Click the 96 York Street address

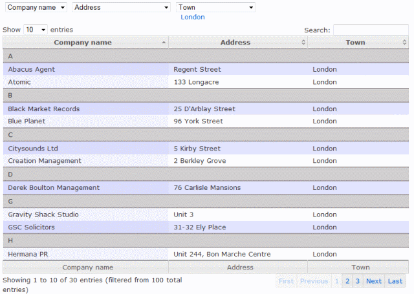pyautogui.click(x=238, y=121)
